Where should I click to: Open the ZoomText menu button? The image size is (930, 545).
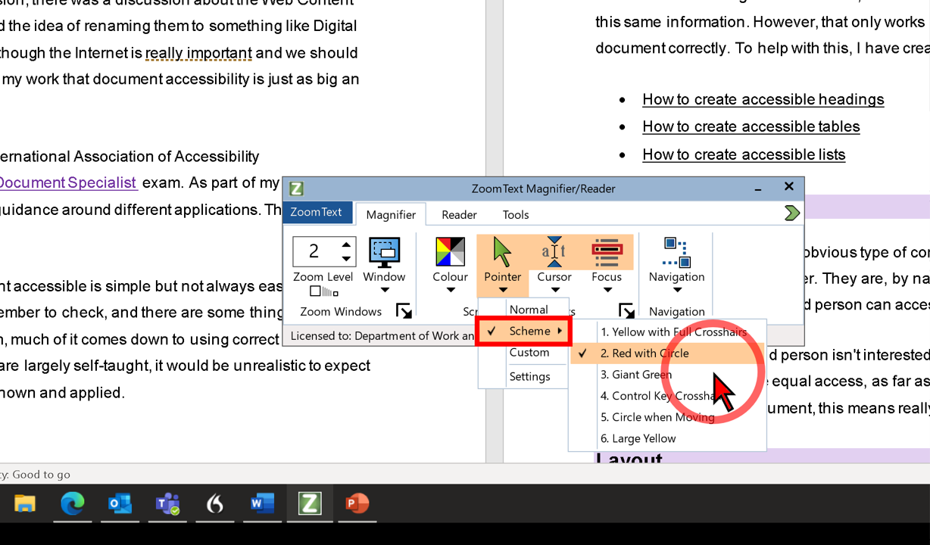tap(317, 212)
